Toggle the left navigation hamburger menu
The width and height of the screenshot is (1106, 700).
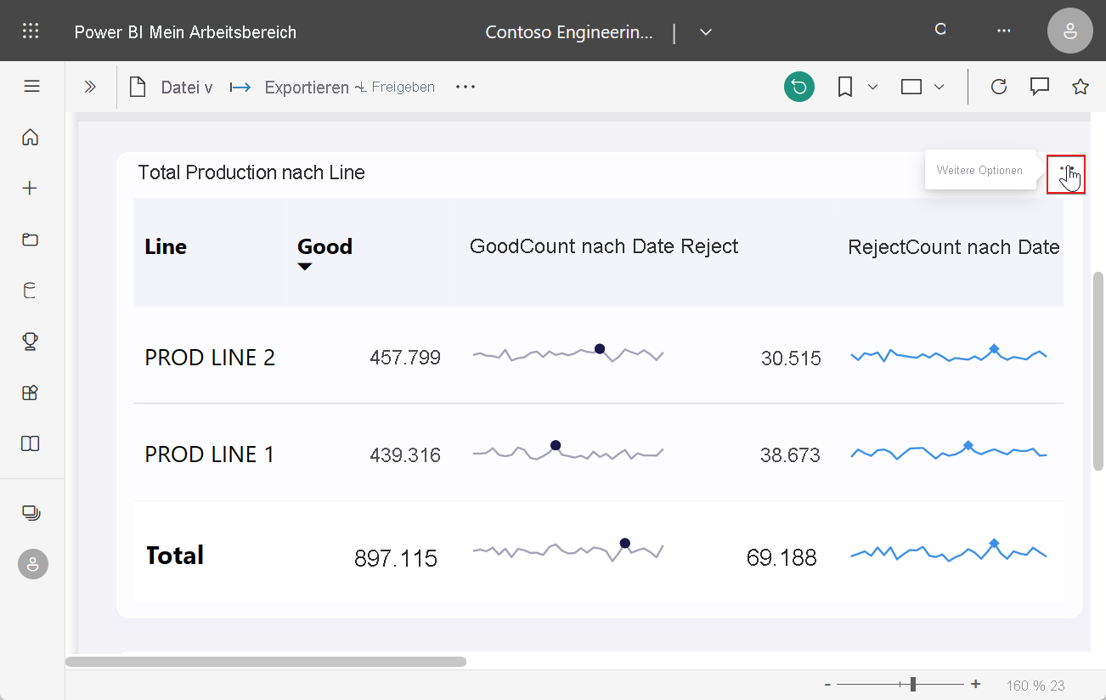click(32, 87)
